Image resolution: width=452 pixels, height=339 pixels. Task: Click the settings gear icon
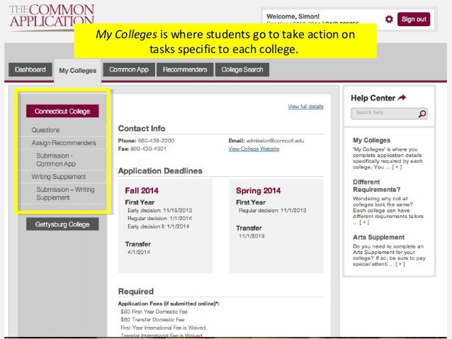click(x=388, y=19)
